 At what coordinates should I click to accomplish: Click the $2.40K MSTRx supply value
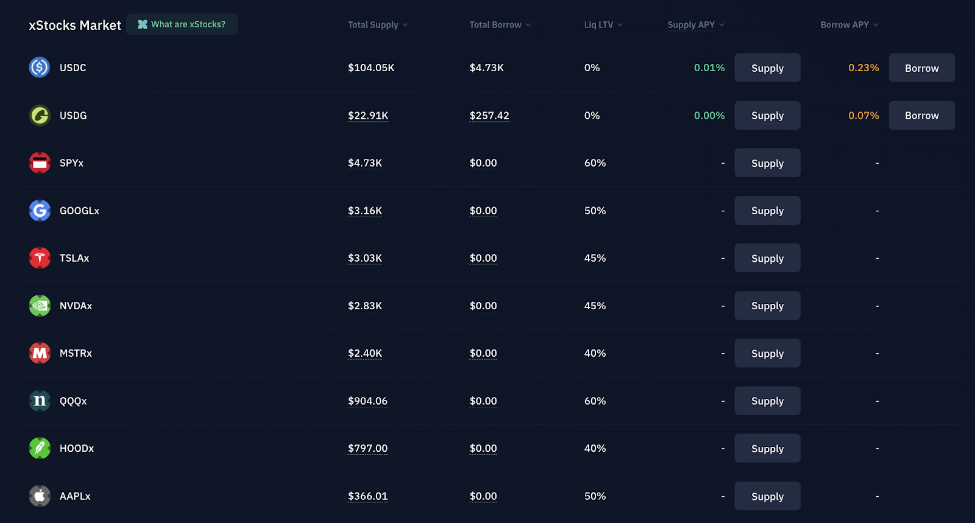365,353
